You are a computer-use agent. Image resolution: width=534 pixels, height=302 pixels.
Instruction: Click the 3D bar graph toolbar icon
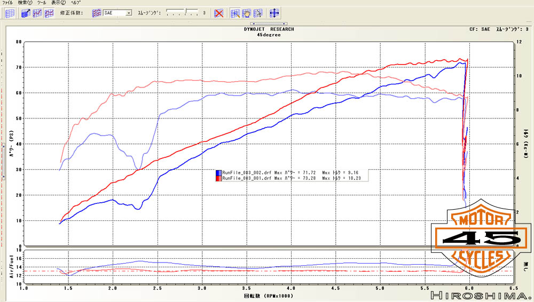coord(26,13)
